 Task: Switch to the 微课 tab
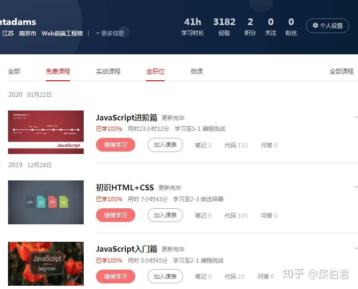(197, 71)
